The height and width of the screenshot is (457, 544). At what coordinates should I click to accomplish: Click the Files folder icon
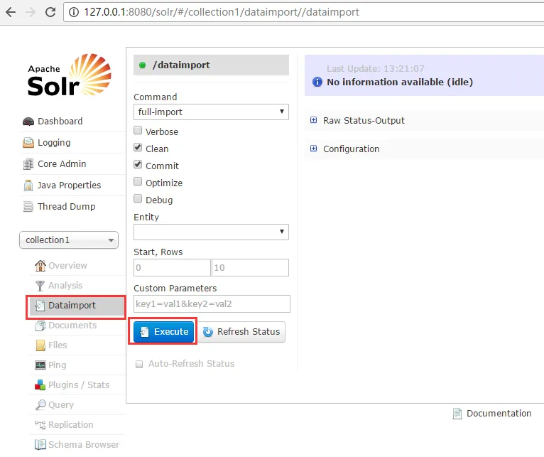[40, 345]
